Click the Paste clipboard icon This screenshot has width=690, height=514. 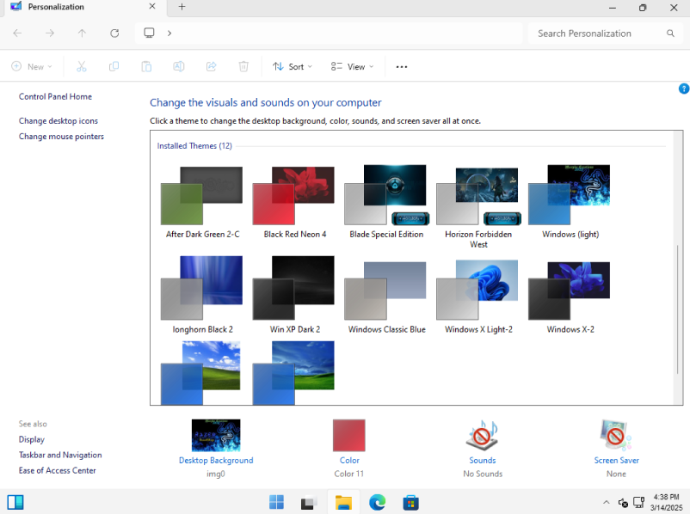[146, 66]
